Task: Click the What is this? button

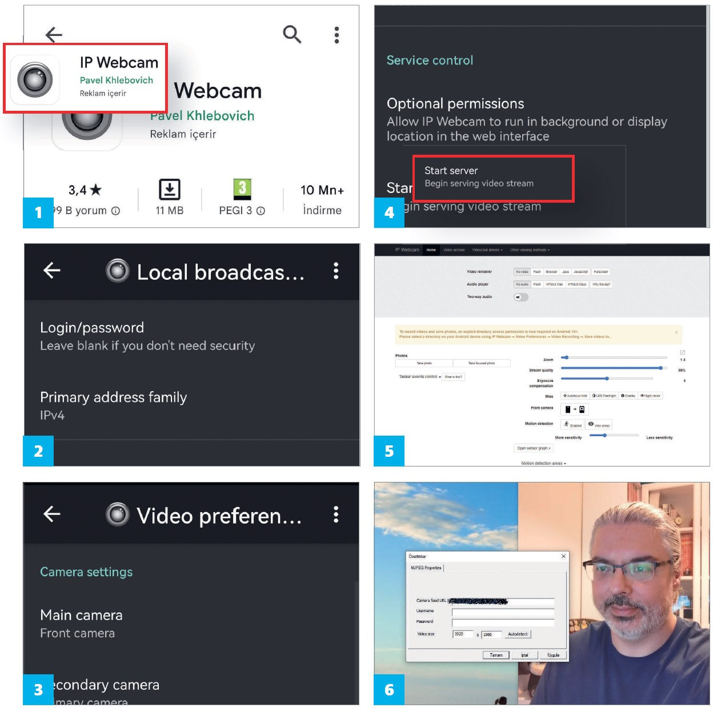Action: point(454,377)
